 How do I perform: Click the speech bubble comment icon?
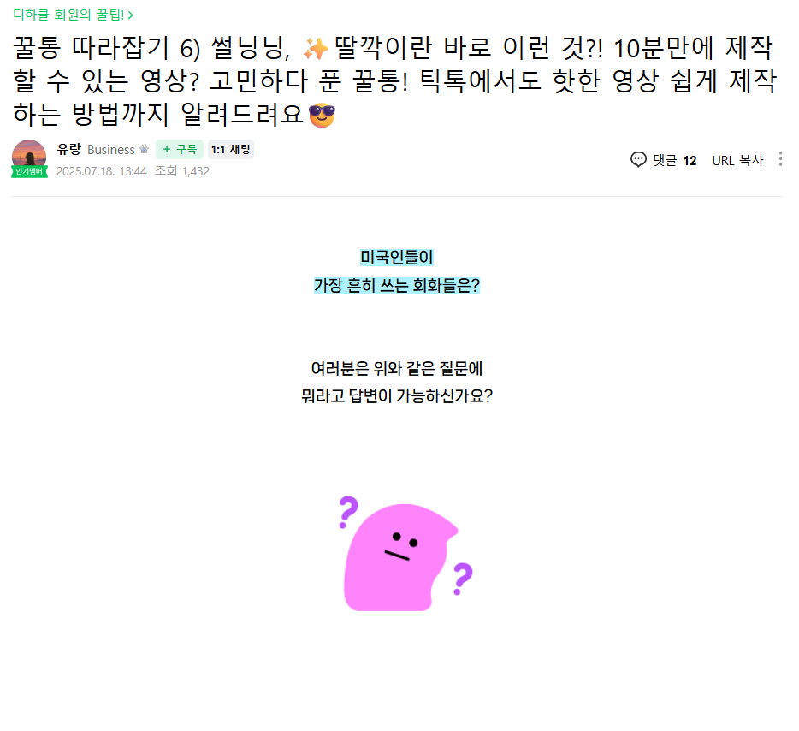638,160
